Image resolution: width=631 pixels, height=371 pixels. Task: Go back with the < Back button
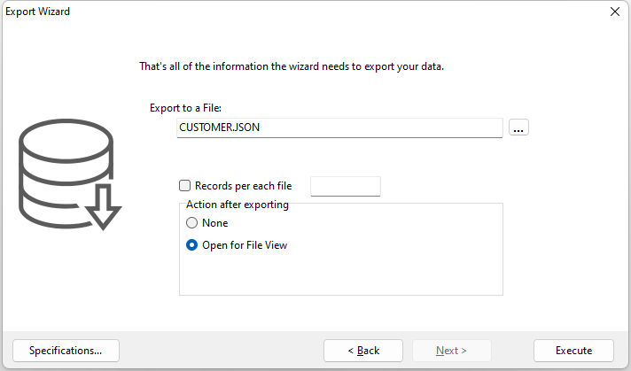pyautogui.click(x=363, y=351)
